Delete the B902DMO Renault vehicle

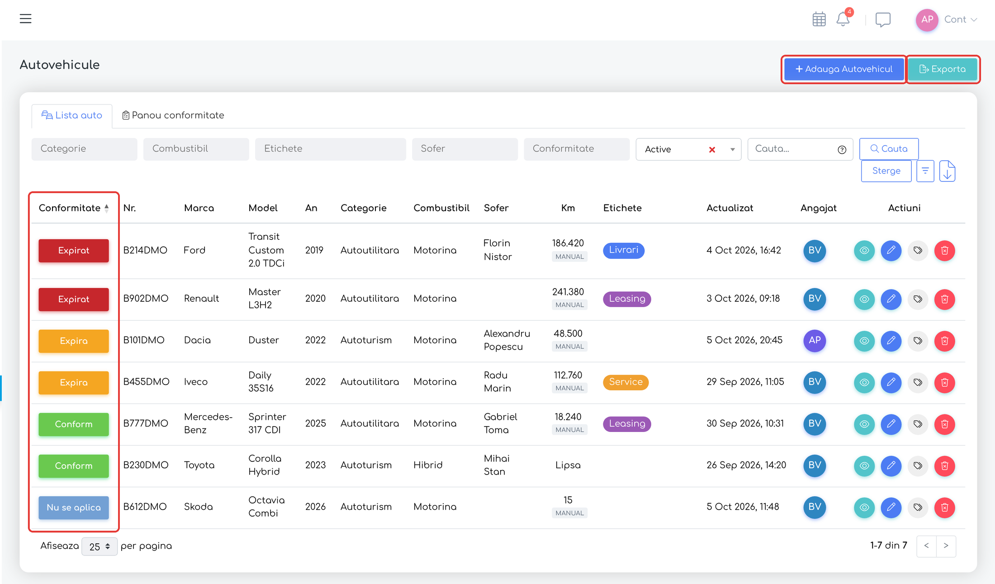[945, 299]
